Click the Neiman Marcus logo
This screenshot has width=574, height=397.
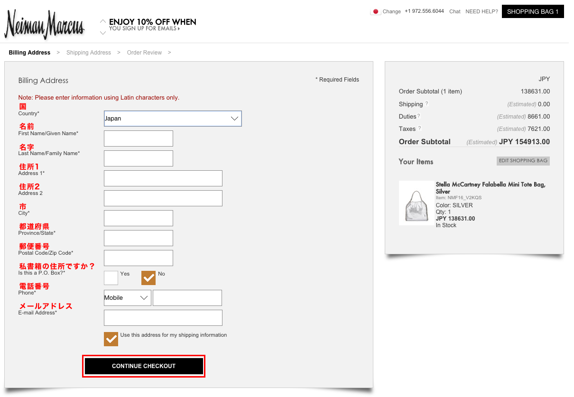(x=44, y=25)
